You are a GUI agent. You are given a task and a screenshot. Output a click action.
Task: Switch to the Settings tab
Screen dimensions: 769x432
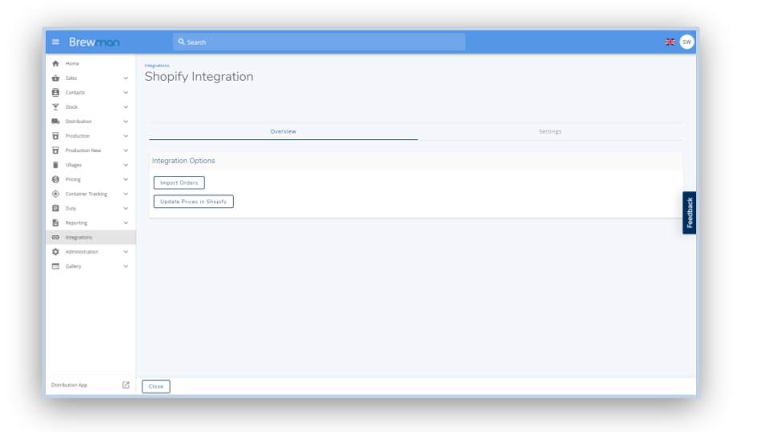point(550,131)
